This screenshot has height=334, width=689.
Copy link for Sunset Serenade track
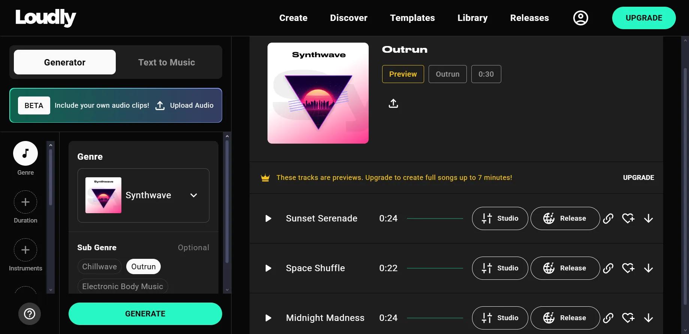tap(608, 218)
